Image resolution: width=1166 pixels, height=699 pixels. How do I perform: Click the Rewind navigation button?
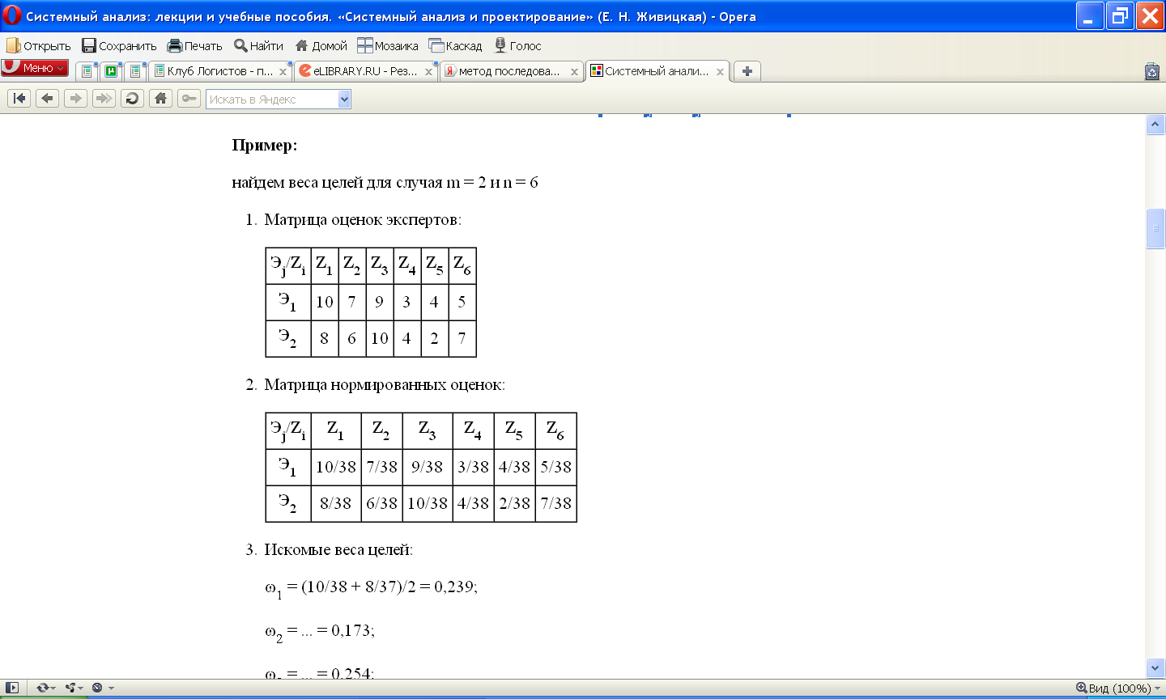pos(19,99)
